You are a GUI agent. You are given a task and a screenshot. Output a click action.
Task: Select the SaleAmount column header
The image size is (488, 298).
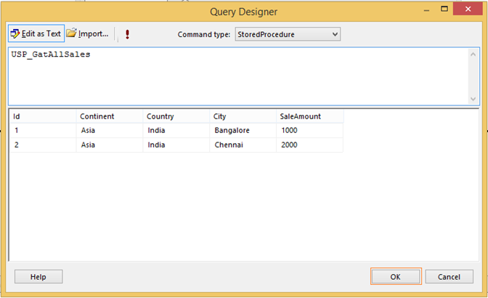click(309, 116)
